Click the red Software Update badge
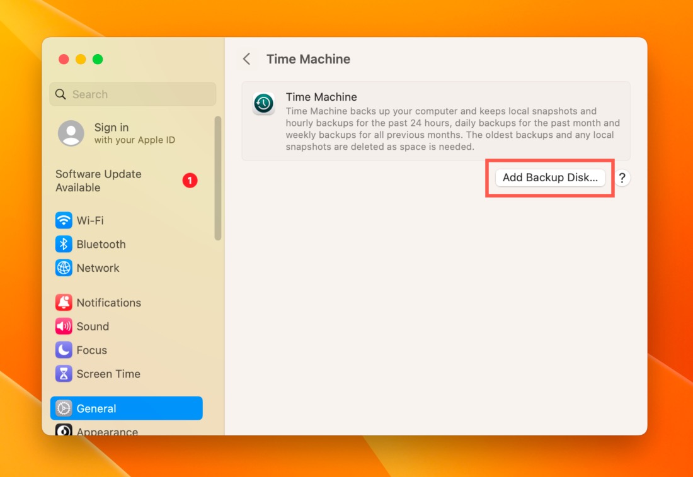The height and width of the screenshot is (477, 693). point(190,181)
